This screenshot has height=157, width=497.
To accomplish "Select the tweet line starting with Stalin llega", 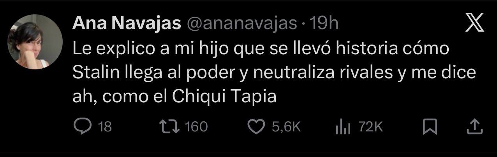I will click(x=274, y=74).
